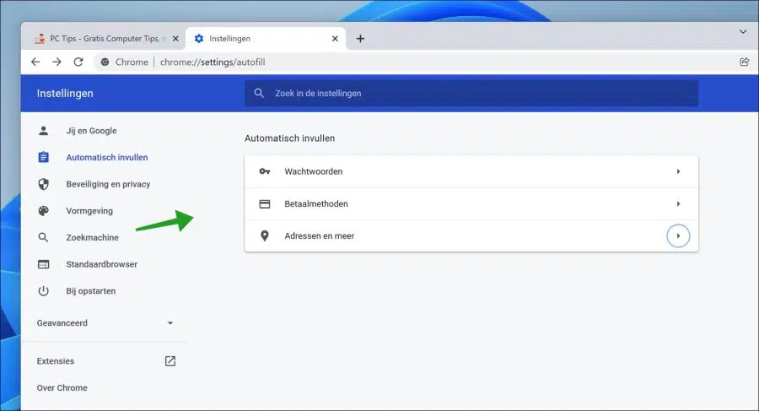This screenshot has height=411, width=759.
Task: Click the shield icon for Beveiliging en privacy
Action: pos(44,184)
